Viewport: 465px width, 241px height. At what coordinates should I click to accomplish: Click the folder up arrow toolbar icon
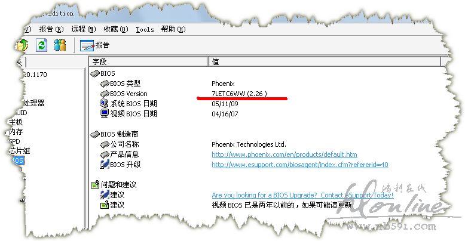click(23, 45)
